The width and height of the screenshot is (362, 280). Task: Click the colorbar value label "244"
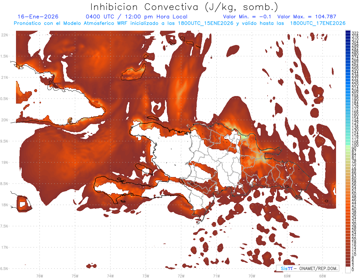click(x=355, y=72)
